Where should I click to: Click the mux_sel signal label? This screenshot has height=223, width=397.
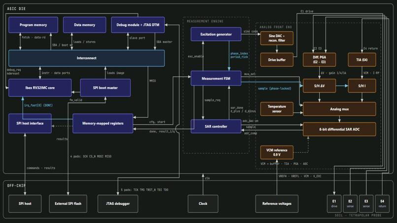coord(250,74)
